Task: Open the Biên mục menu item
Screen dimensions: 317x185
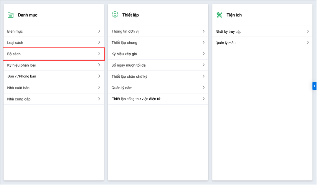Action: (x=15, y=31)
